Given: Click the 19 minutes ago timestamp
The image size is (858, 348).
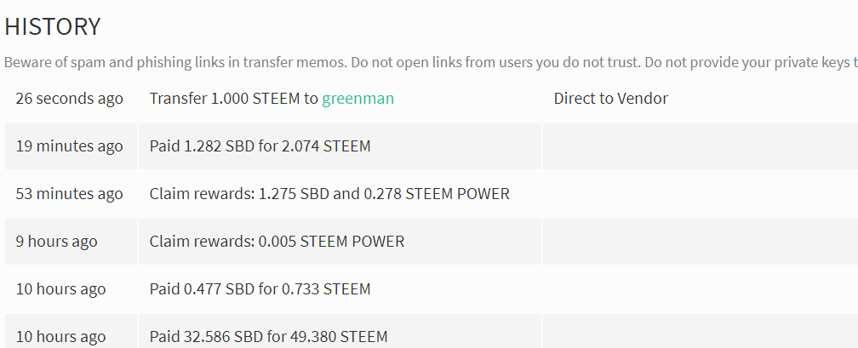Looking at the screenshot, I should [x=70, y=146].
